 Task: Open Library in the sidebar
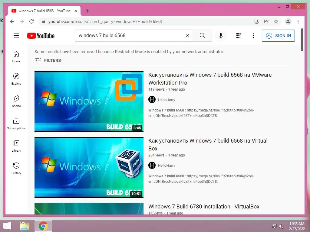tap(16, 146)
